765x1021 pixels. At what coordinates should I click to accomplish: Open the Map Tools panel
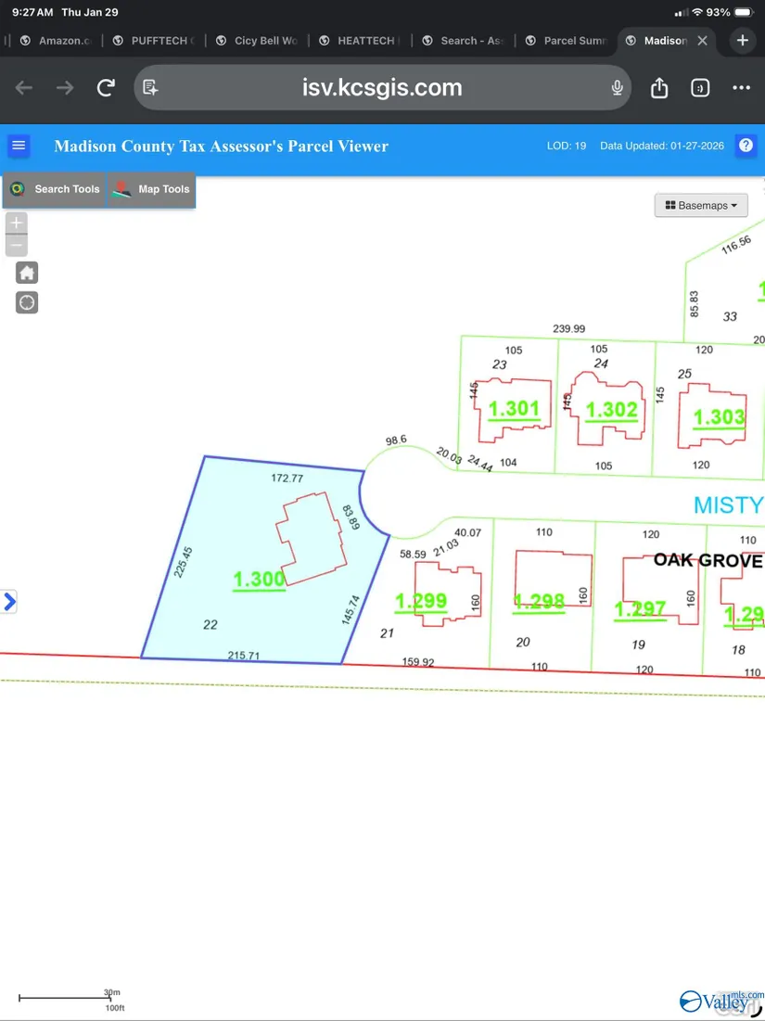(x=151, y=189)
